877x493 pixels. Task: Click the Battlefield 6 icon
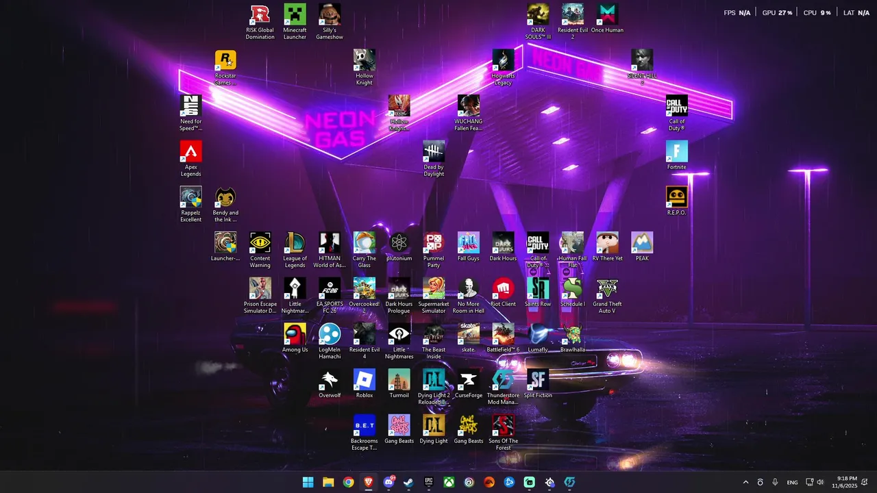[x=503, y=338]
